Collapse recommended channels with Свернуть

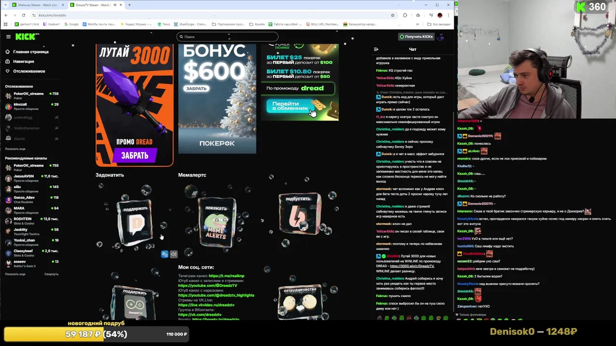(x=51, y=274)
